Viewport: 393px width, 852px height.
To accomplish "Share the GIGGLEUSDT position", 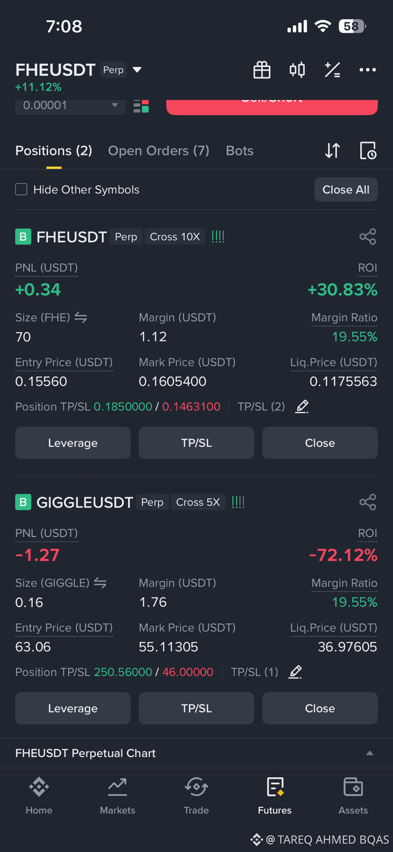I will (x=368, y=502).
